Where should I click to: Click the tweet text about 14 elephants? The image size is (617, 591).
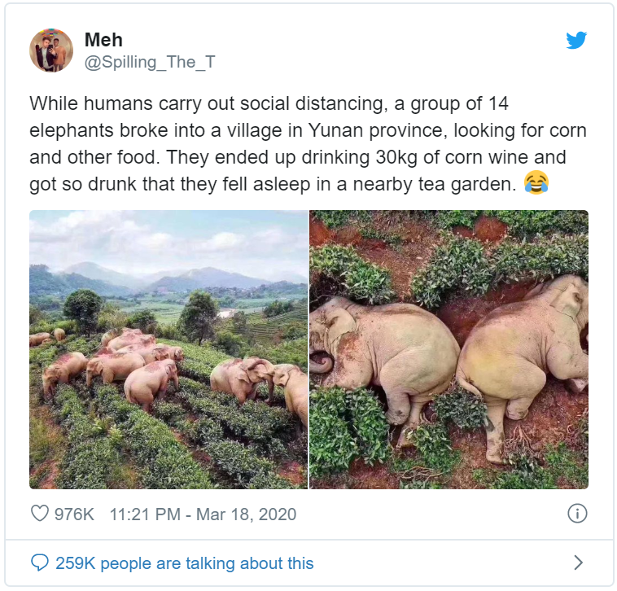click(308, 143)
